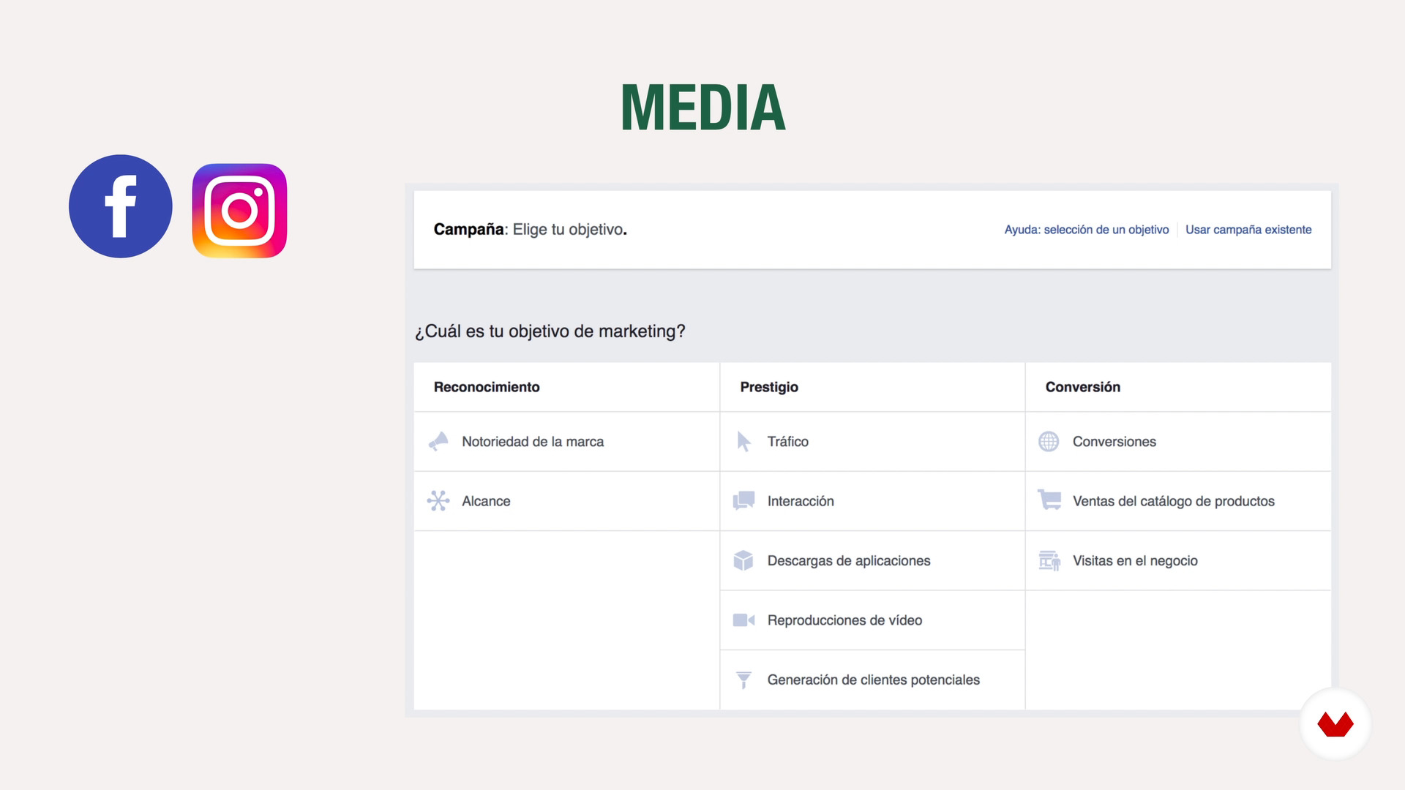Click the shopping cart icon for catalog sales
This screenshot has height=790, width=1405.
1049,500
